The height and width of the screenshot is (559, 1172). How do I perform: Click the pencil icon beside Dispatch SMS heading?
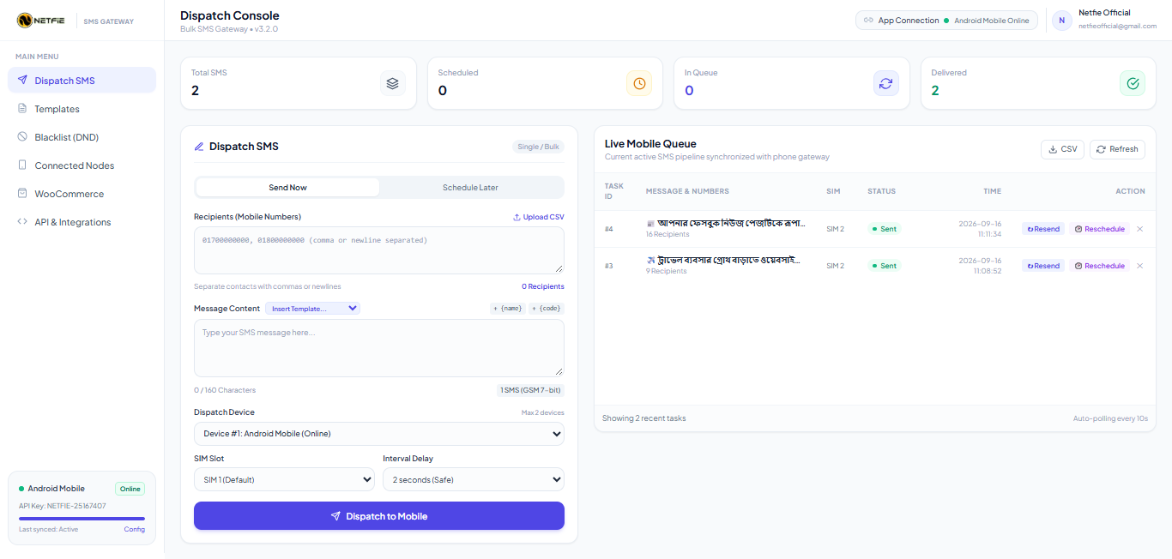click(199, 147)
